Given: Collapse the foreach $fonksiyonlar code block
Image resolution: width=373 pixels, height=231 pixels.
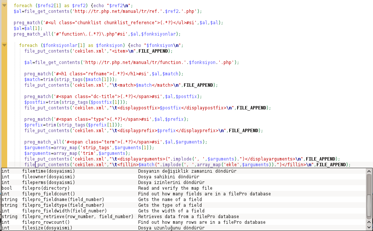Looking at the screenshot, I should coord(4,45).
